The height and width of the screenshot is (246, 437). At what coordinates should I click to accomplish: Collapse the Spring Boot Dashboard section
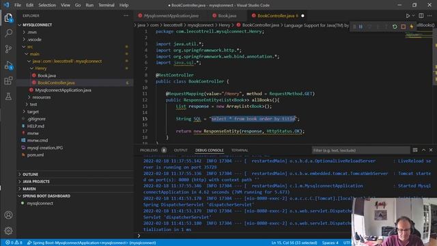(x=46, y=196)
